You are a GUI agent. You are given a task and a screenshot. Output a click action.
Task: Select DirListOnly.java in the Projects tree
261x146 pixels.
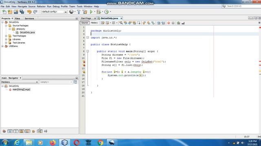point(27,32)
